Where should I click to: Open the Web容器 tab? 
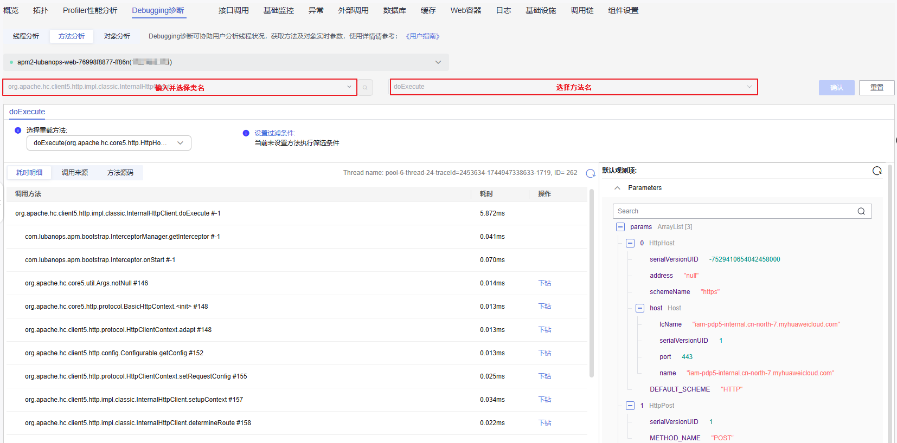tap(466, 10)
